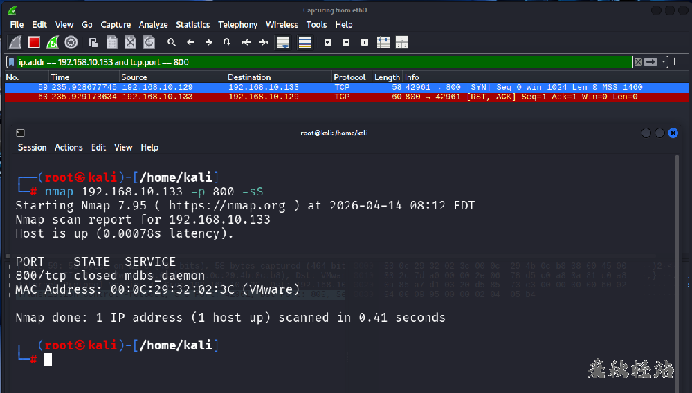Click the go to specific packet icon
692x393 pixels.
pos(227,43)
